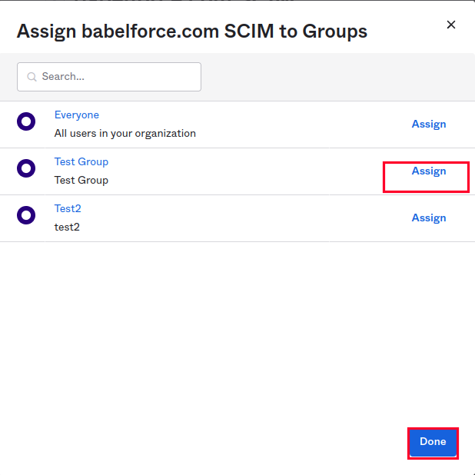Viewport: 475px width, 475px height.
Task: Open the Test2 group link
Action: (68, 209)
